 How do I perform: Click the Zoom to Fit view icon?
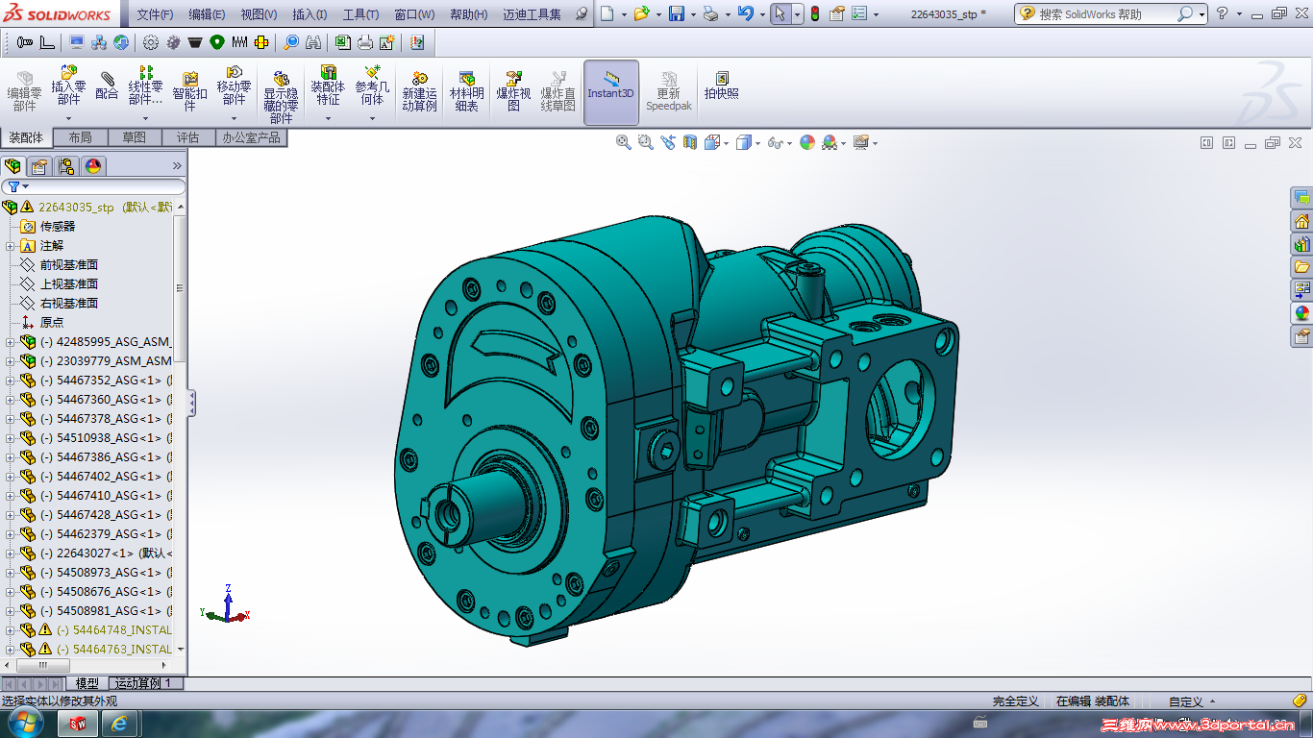click(624, 142)
